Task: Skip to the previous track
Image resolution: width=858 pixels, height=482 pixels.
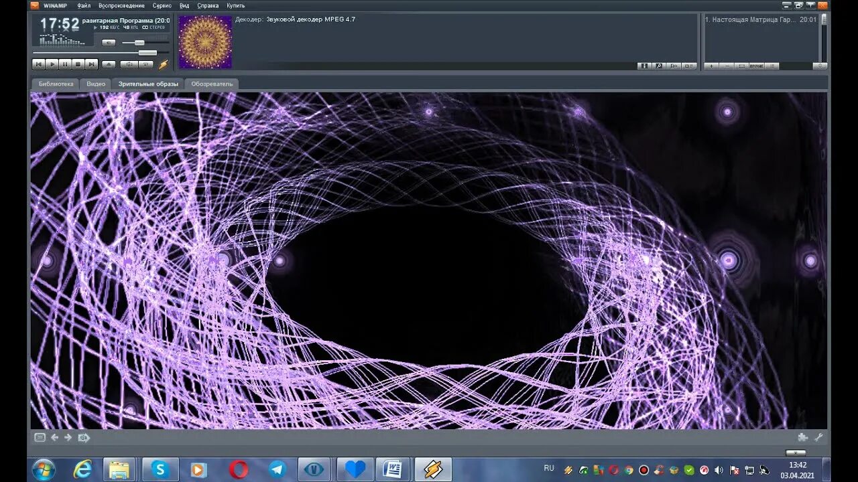Action: [38, 64]
